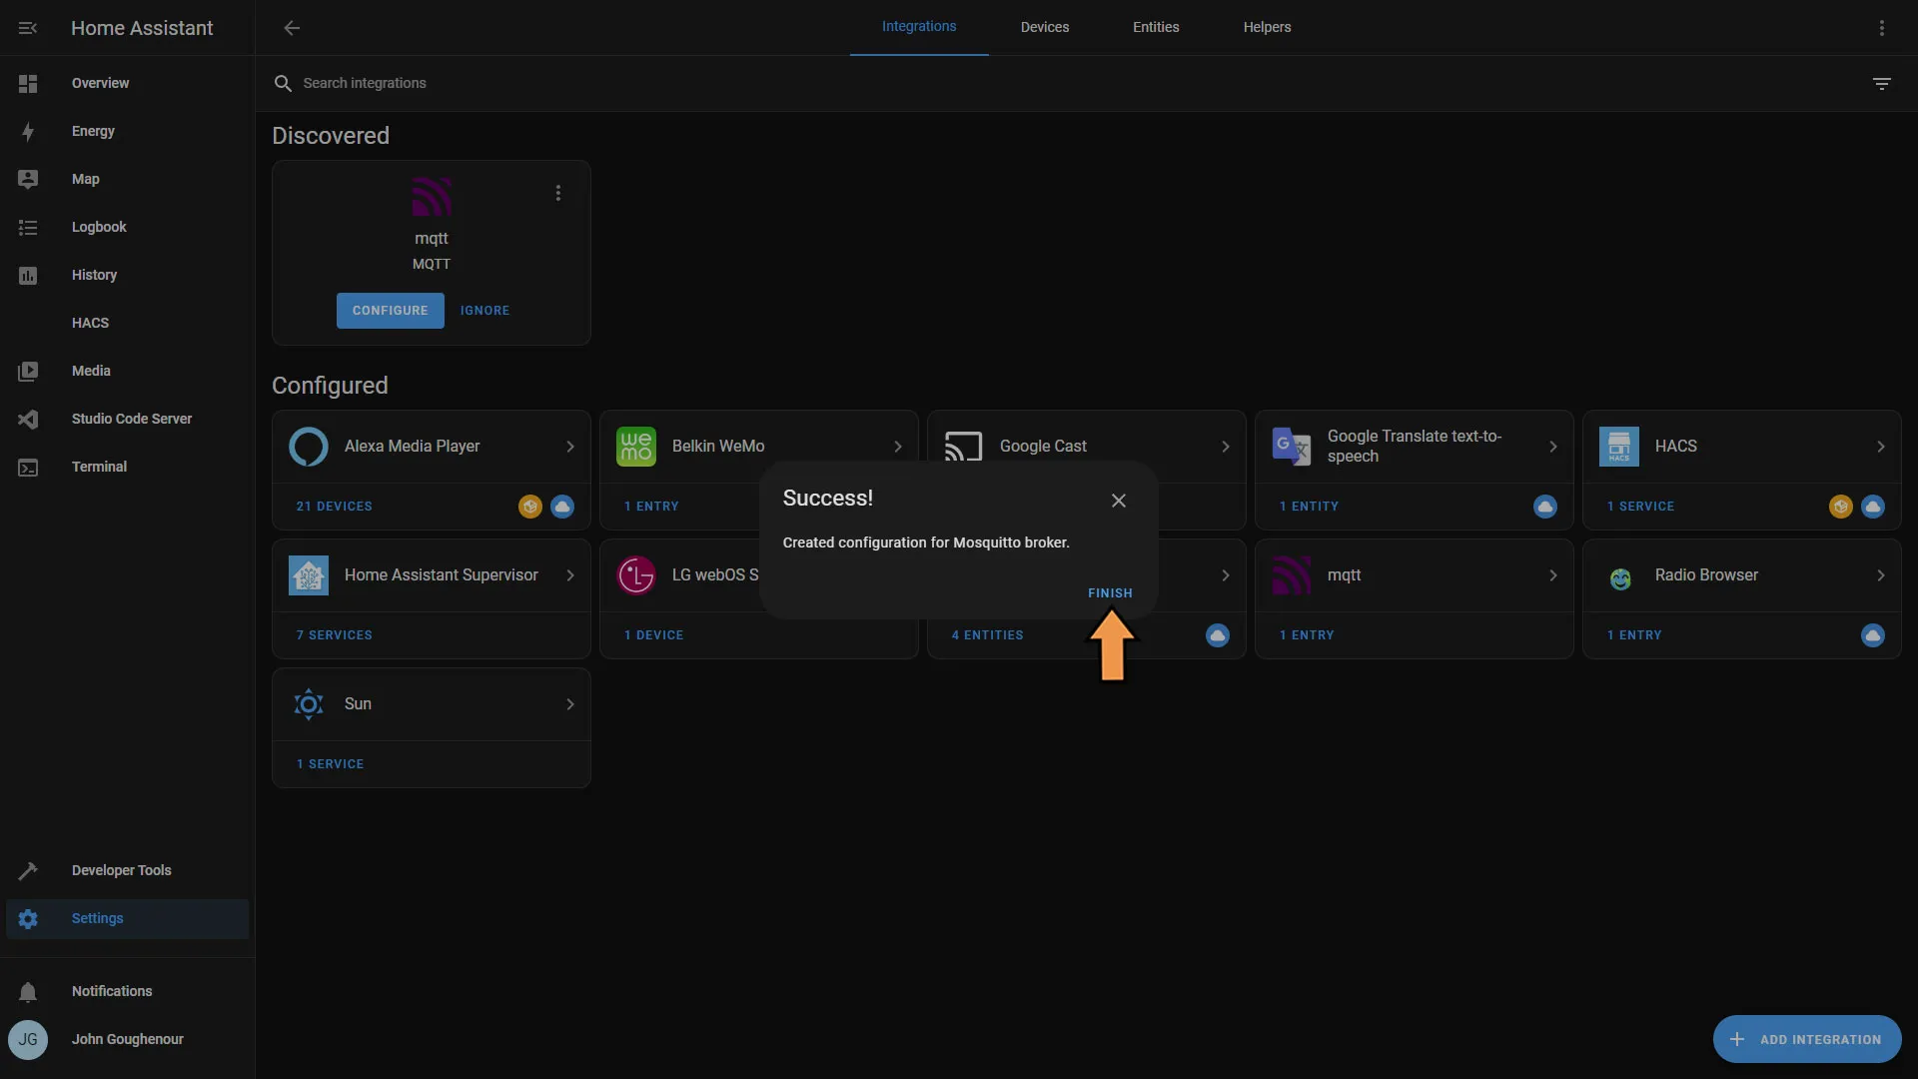
Task: Open Developer Tools hammer icon
Action: pyautogui.click(x=28, y=871)
